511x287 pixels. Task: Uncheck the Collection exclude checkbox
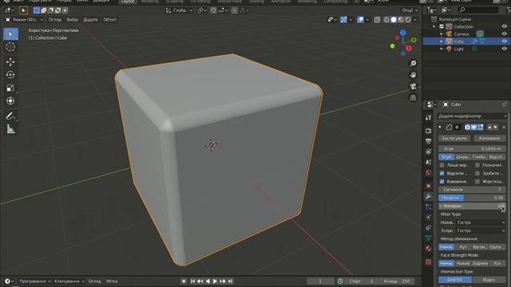[442, 26]
